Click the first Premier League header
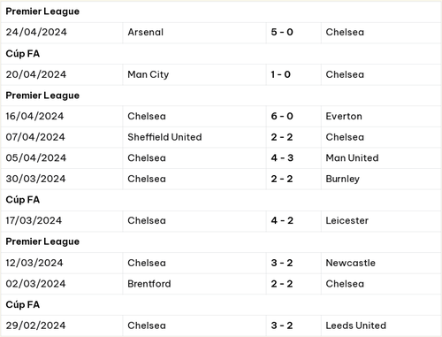The width and height of the screenshot is (442, 337). 42,11
